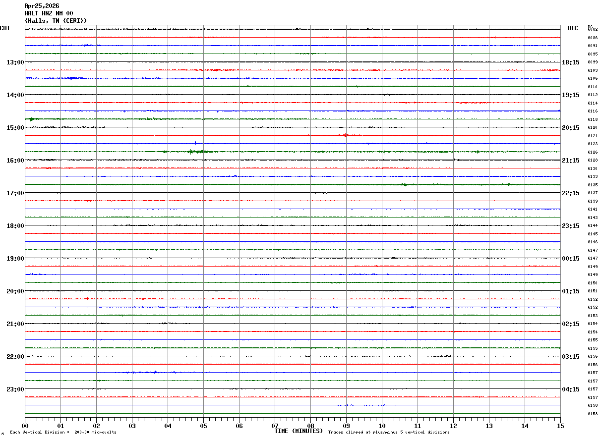Click the DC offset value 6144
Image resolution: width=600 pixels, height=439 pixels.
[x=593, y=226]
